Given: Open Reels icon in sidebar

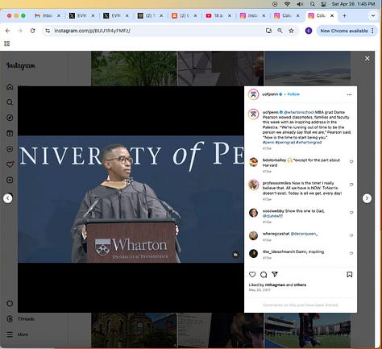Looking at the screenshot, I should tap(10, 133).
